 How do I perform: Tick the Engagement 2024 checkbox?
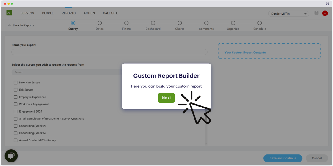[15, 112]
